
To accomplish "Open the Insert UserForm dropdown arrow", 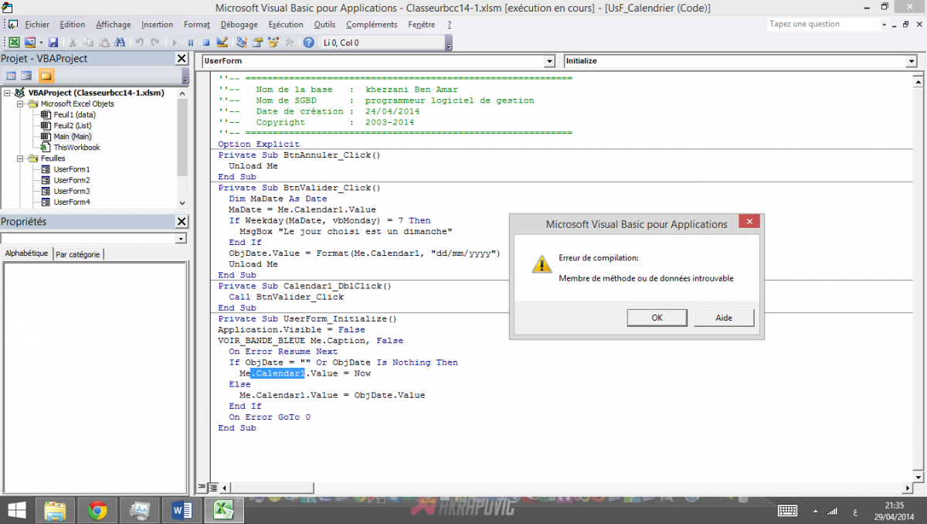I will point(41,43).
